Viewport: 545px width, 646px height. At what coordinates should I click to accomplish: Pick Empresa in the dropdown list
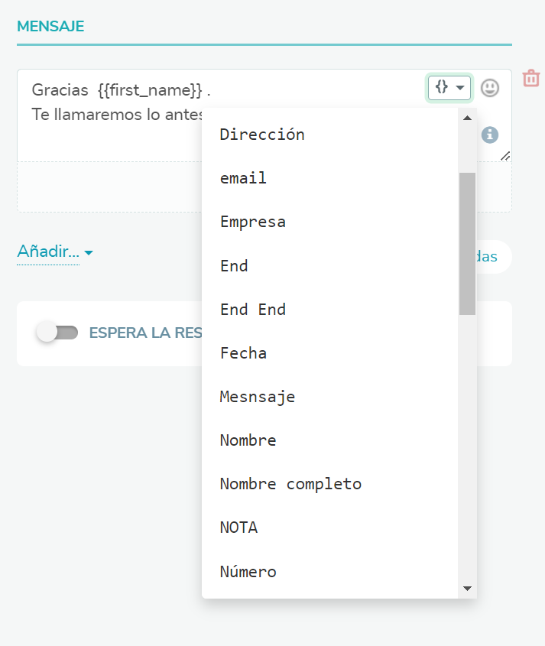(253, 222)
